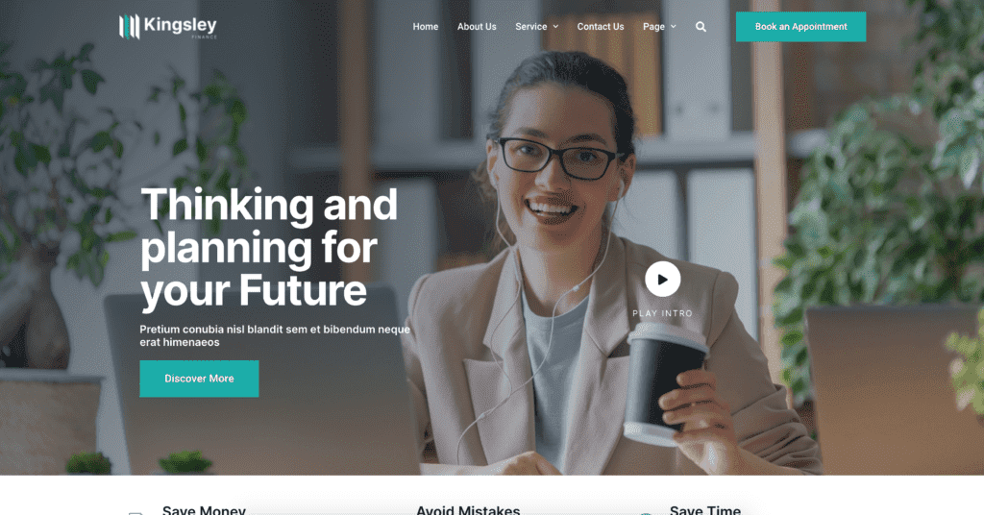Select the Save Time feature heading
This screenshot has height=515, width=984.
pos(705,510)
